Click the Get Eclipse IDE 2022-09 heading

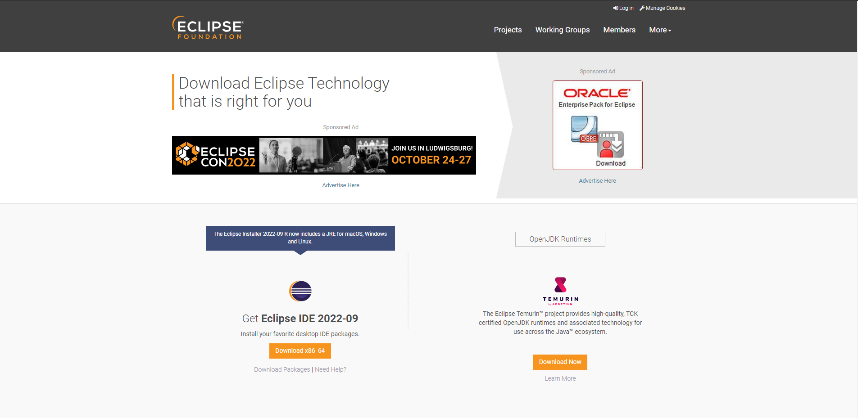tap(300, 319)
